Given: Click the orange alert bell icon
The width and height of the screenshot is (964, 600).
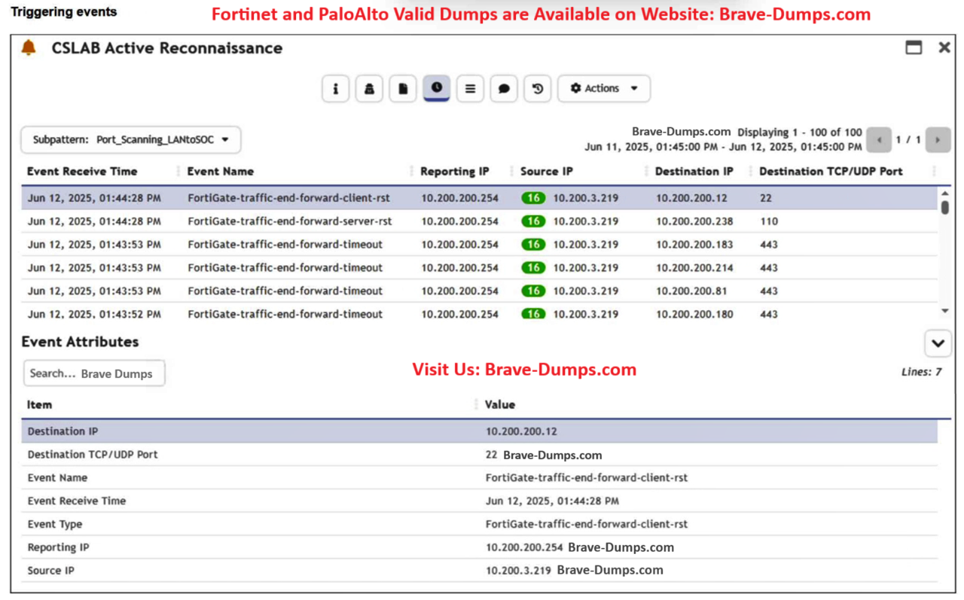Looking at the screenshot, I should [29, 48].
